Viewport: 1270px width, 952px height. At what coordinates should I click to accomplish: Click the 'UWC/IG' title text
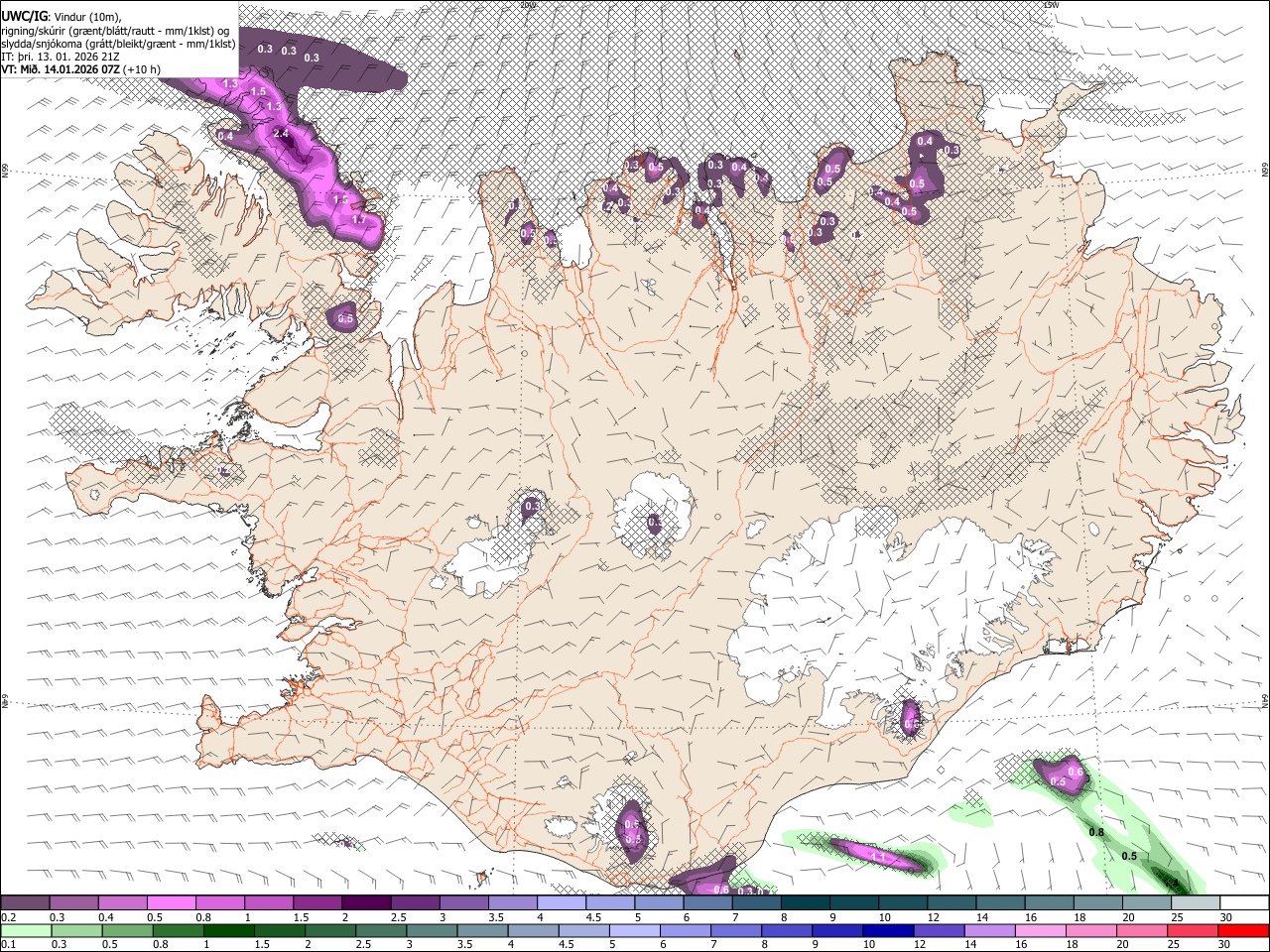(24, 15)
